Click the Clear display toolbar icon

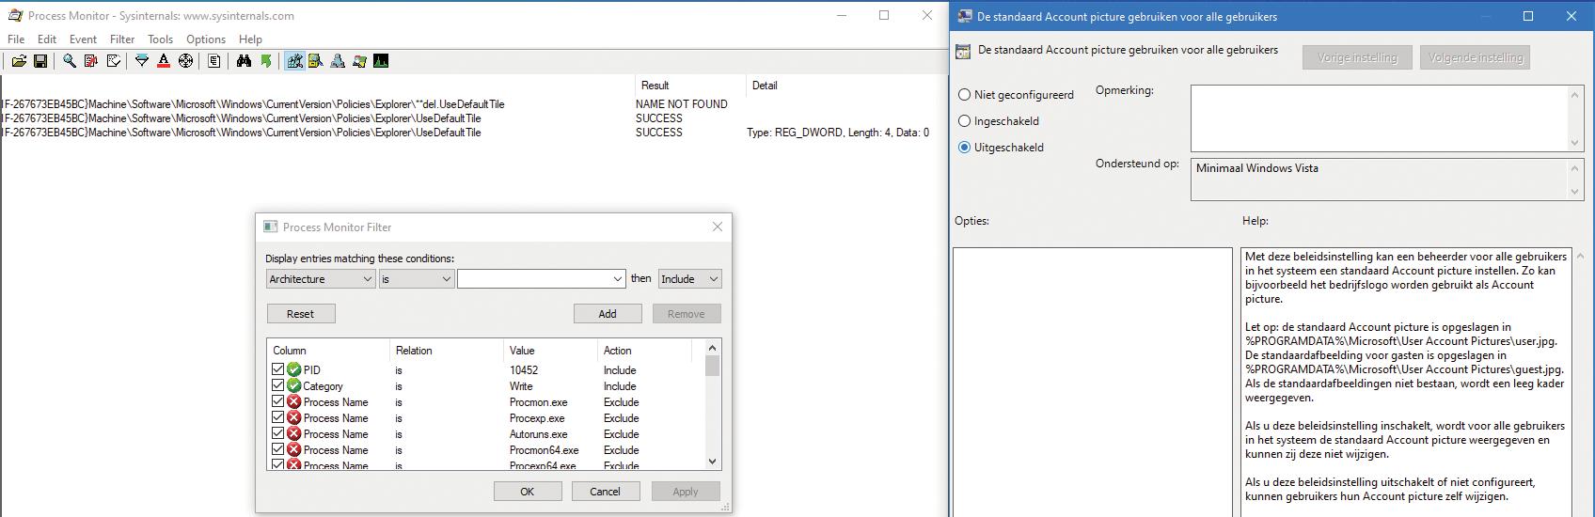(x=114, y=61)
